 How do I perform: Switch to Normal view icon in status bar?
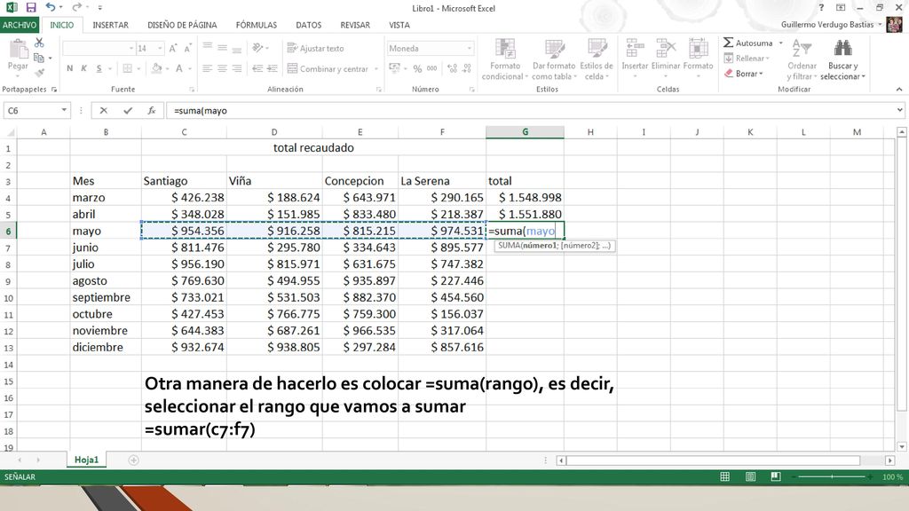pyautogui.click(x=724, y=476)
